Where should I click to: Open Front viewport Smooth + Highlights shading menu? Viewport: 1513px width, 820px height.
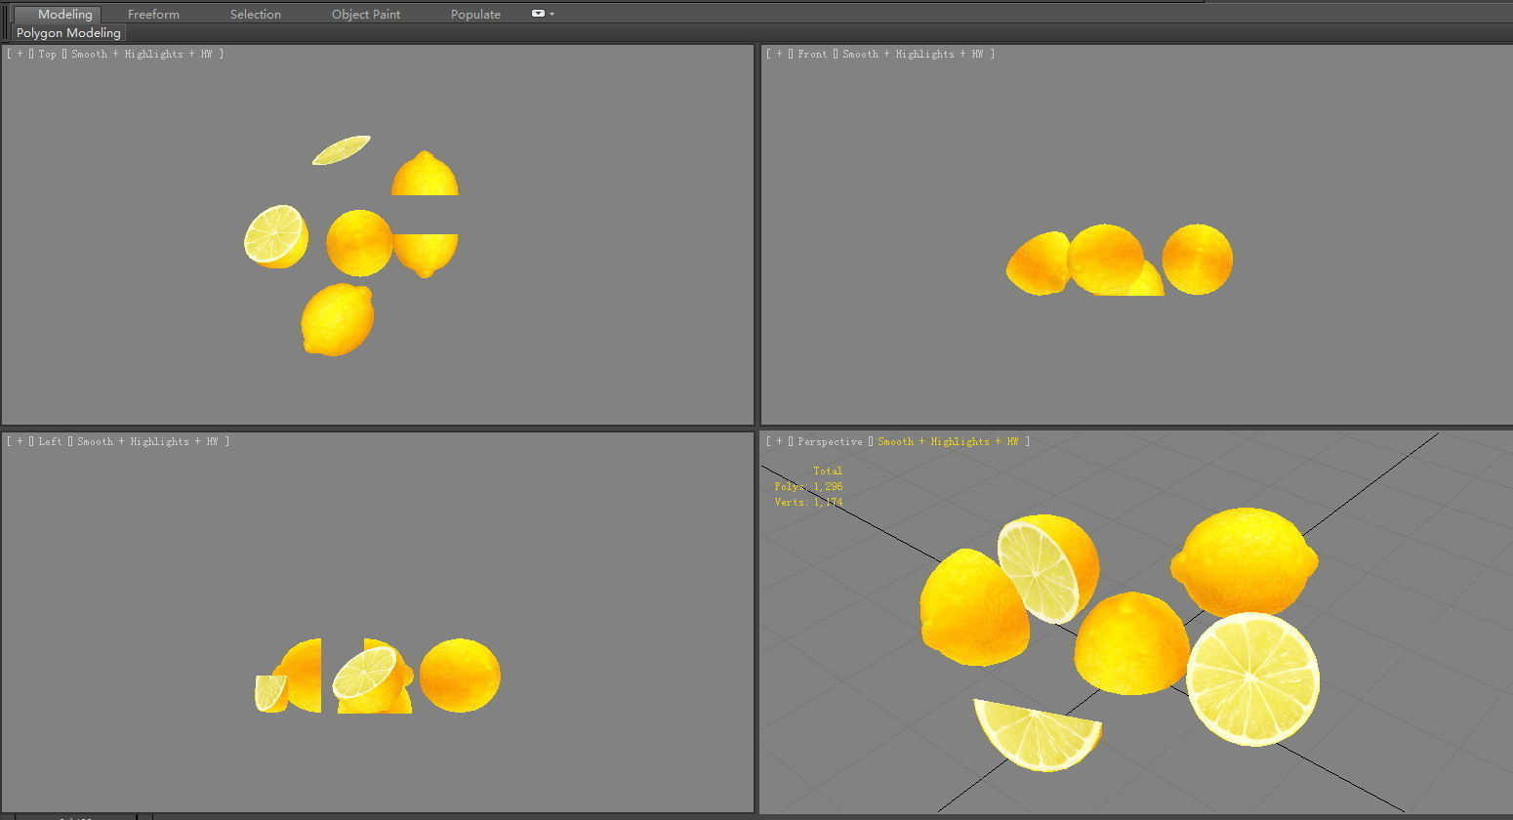(913, 55)
